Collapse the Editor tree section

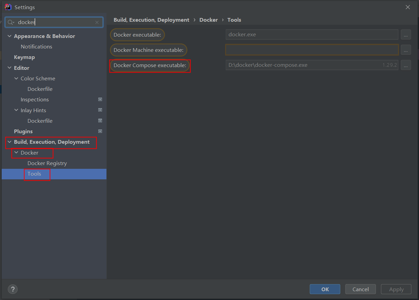9,68
